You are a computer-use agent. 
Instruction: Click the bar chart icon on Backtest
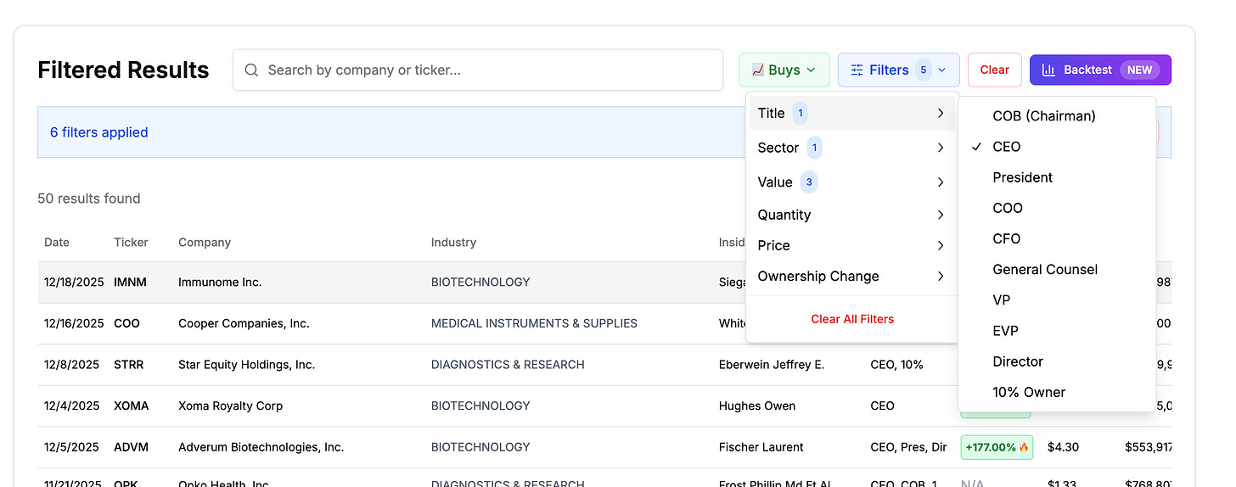1048,70
